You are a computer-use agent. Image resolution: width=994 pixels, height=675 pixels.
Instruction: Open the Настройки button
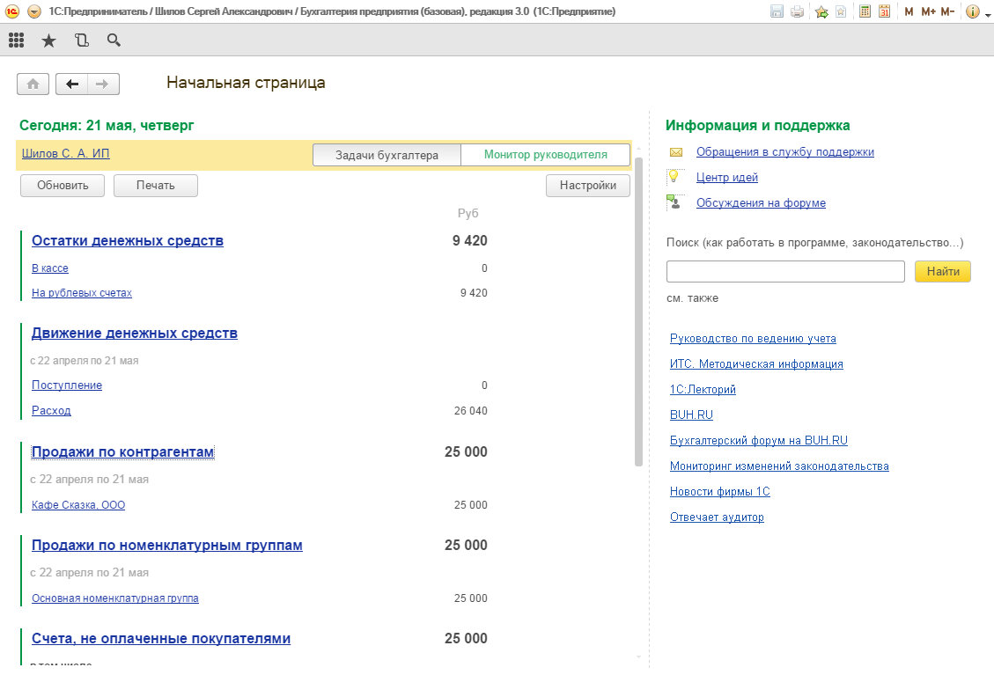(587, 186)
